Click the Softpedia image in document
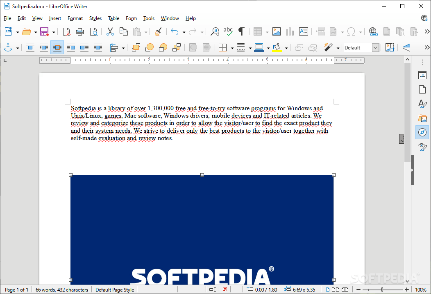 point(202,229)
